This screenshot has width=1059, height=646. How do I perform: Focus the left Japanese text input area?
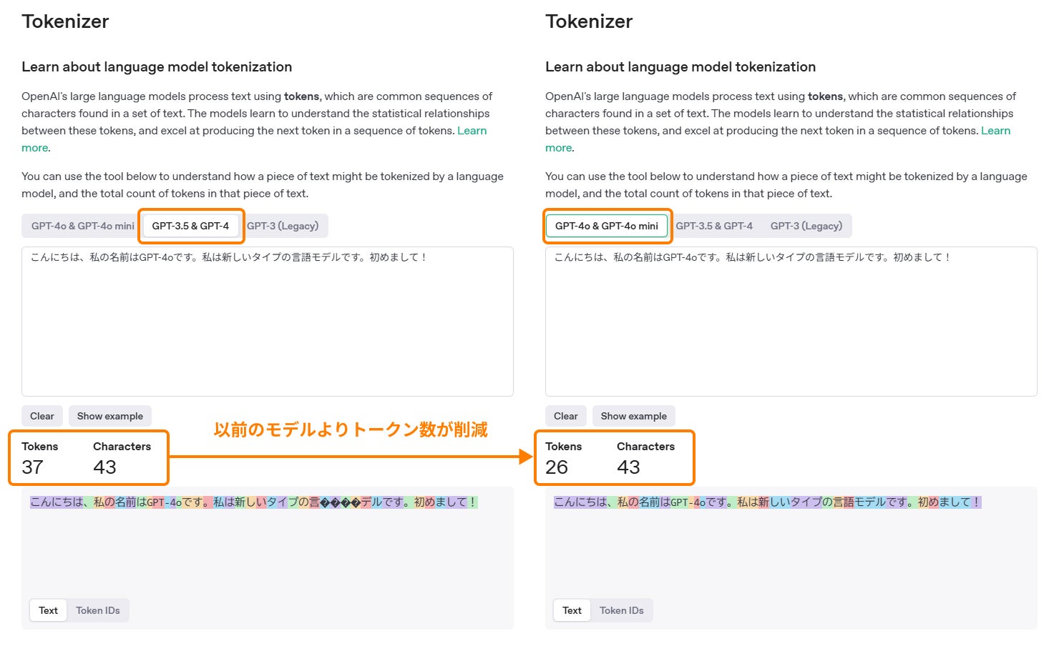[268, 322]
